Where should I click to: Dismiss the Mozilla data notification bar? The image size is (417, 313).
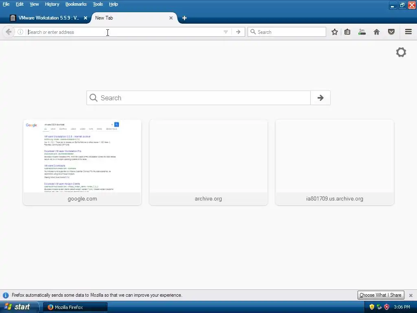(x=410, y=295)
